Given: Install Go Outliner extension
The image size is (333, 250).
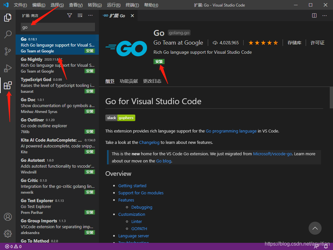Looking at the screenshot, I should 90,132.
